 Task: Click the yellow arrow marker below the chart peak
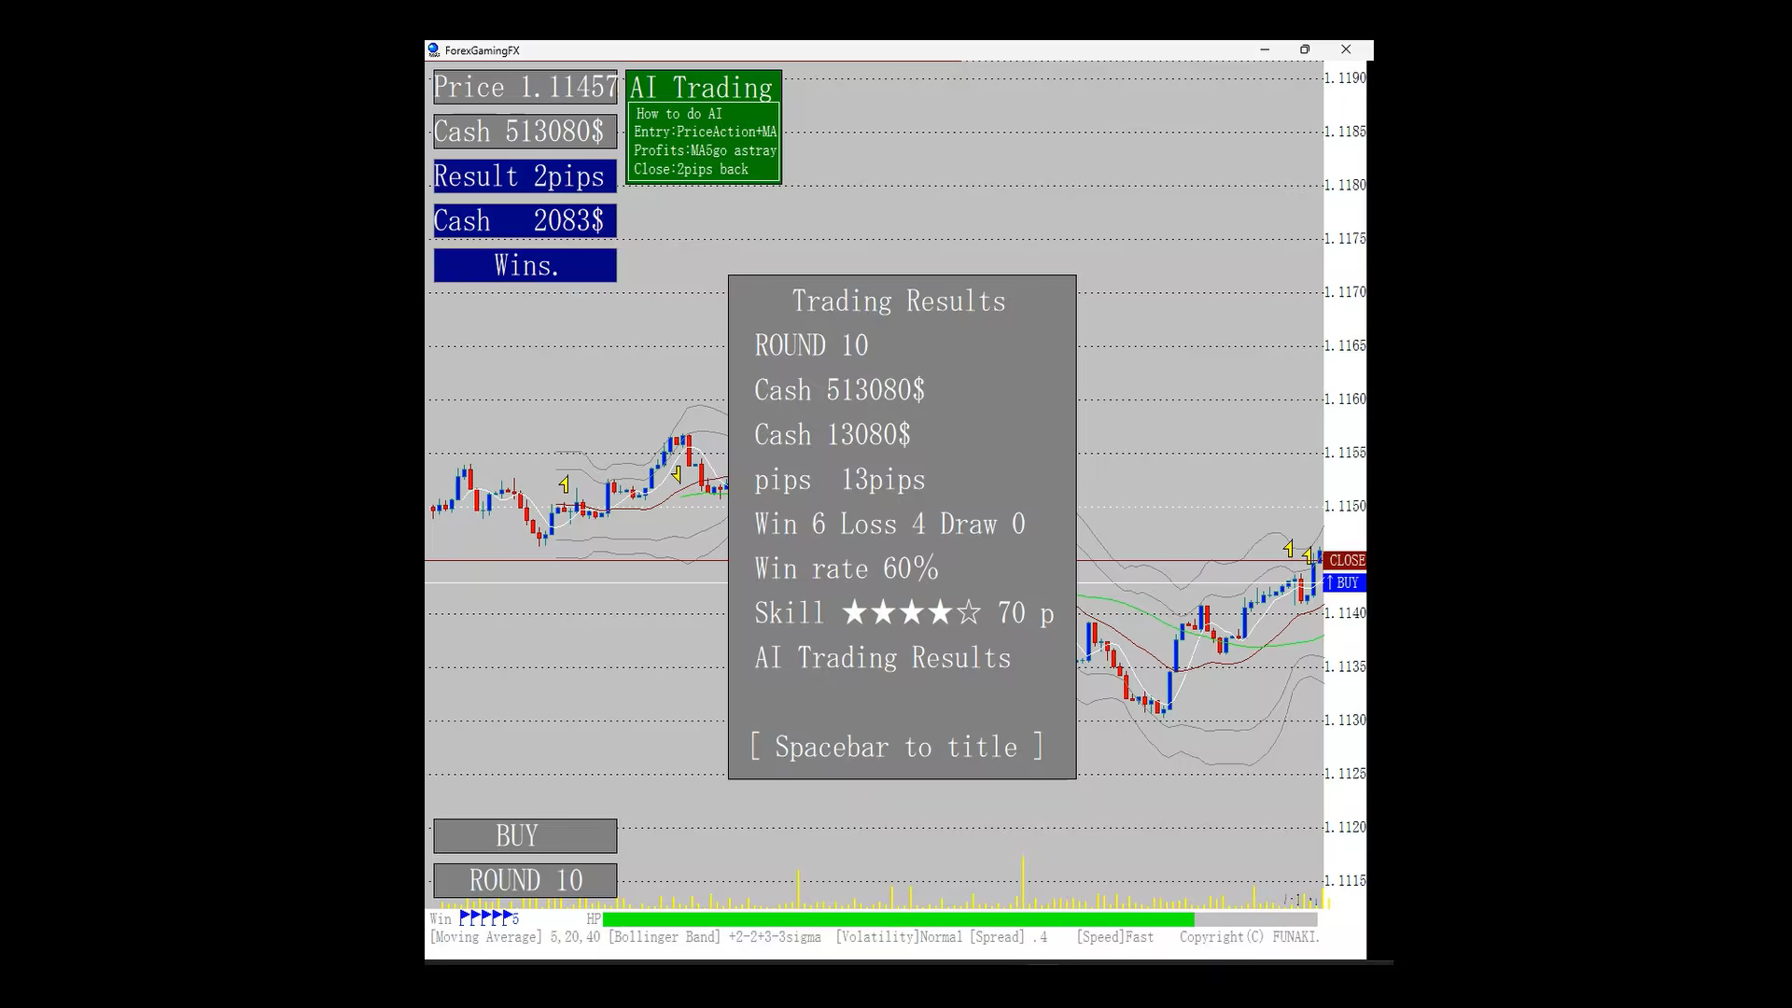676,474
